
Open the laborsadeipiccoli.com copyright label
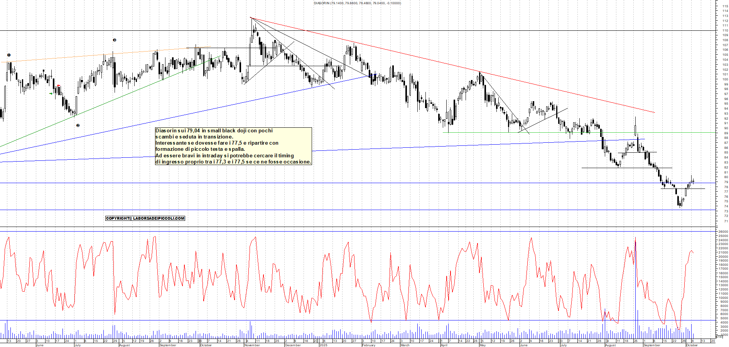(x=145, y=219)
